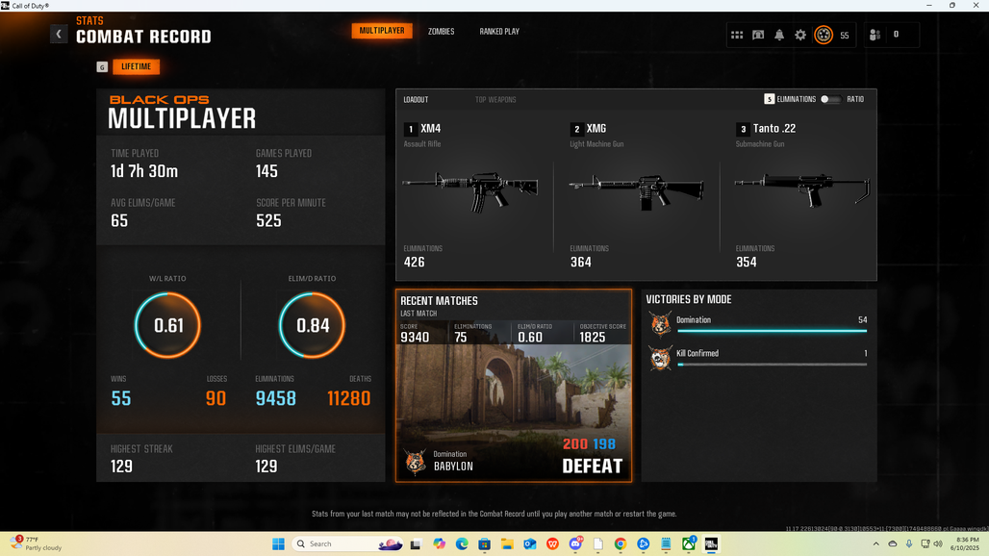Open the Windows Start menu

click(x=278, y=544)
